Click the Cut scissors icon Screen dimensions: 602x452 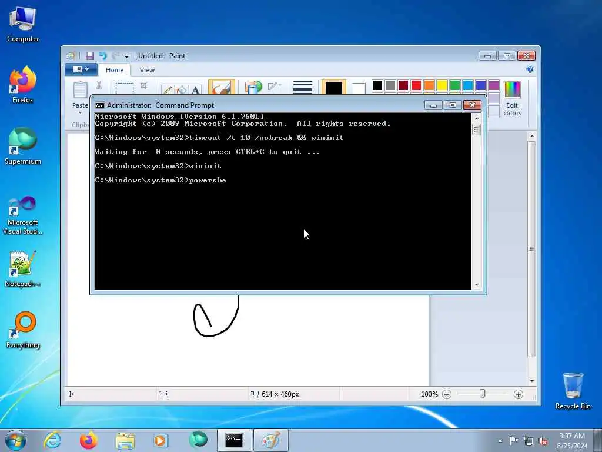[x=99, y=85]
